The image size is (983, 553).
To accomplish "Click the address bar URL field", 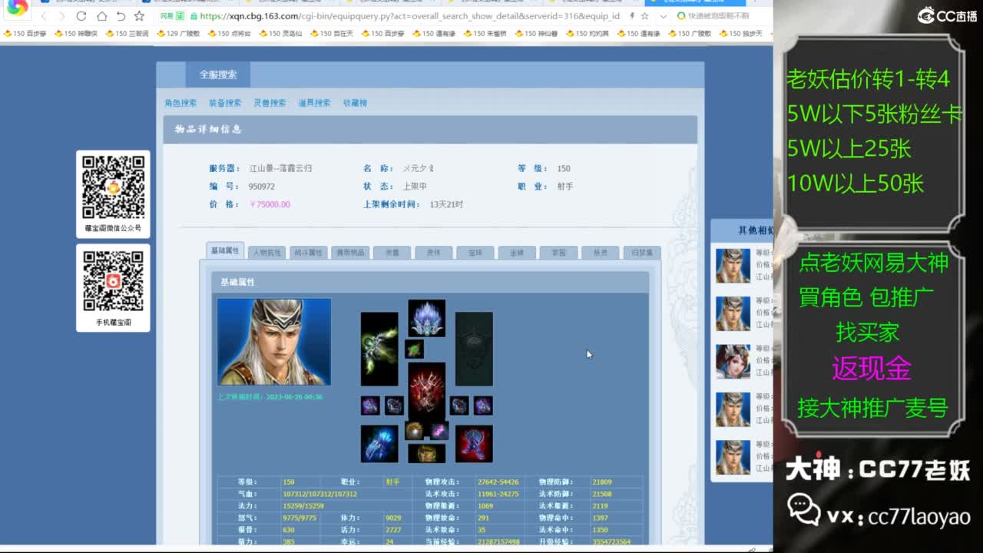I will click(409, 16).
